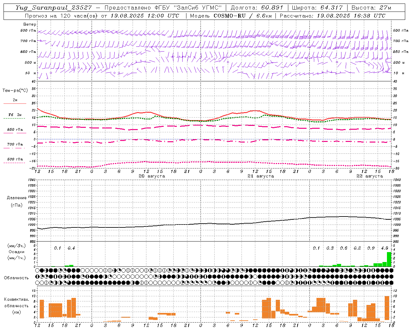Click 850 гПа temperature legend dashed line
The width and height of the screenshot is (410, 328).
point(15,133)
